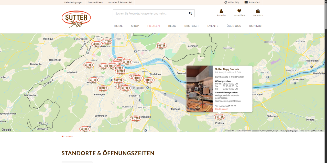
Task: Open Nutzungsbedingungen map link
Action: coord(289,131)
